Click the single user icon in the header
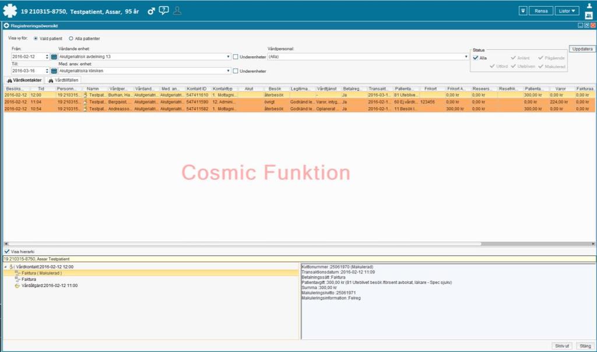597x352 pixels. tap(589, 6)
